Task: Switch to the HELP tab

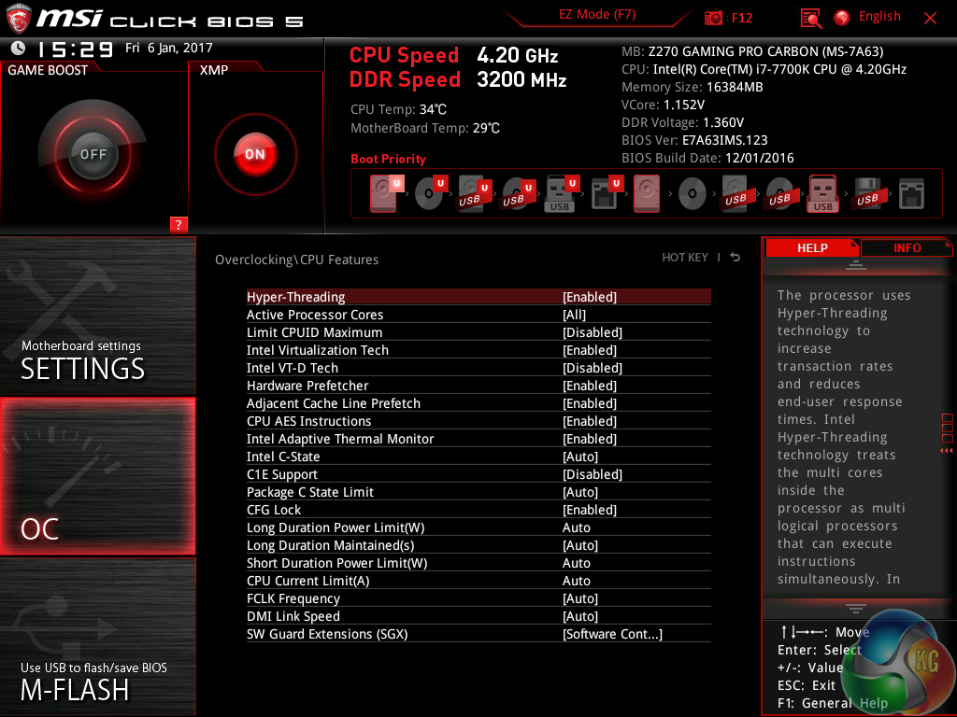Action: pos(812,248)
